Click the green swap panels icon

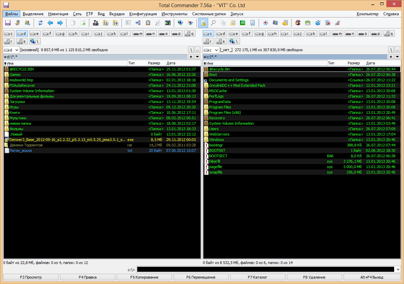pyautogui.click(x=243, y=23)
